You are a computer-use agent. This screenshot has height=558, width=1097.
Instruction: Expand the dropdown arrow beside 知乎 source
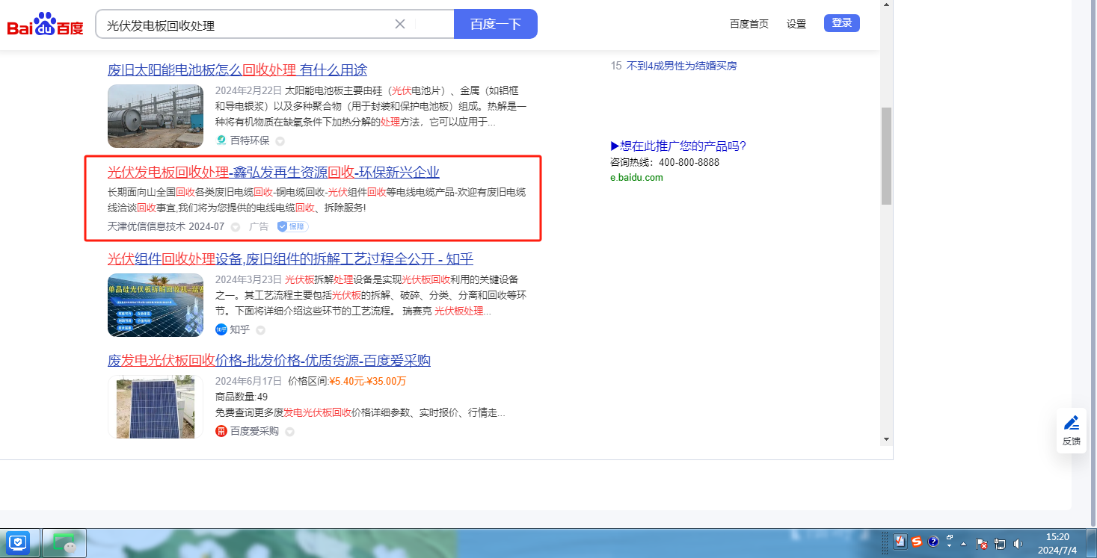tap(260, 329)
